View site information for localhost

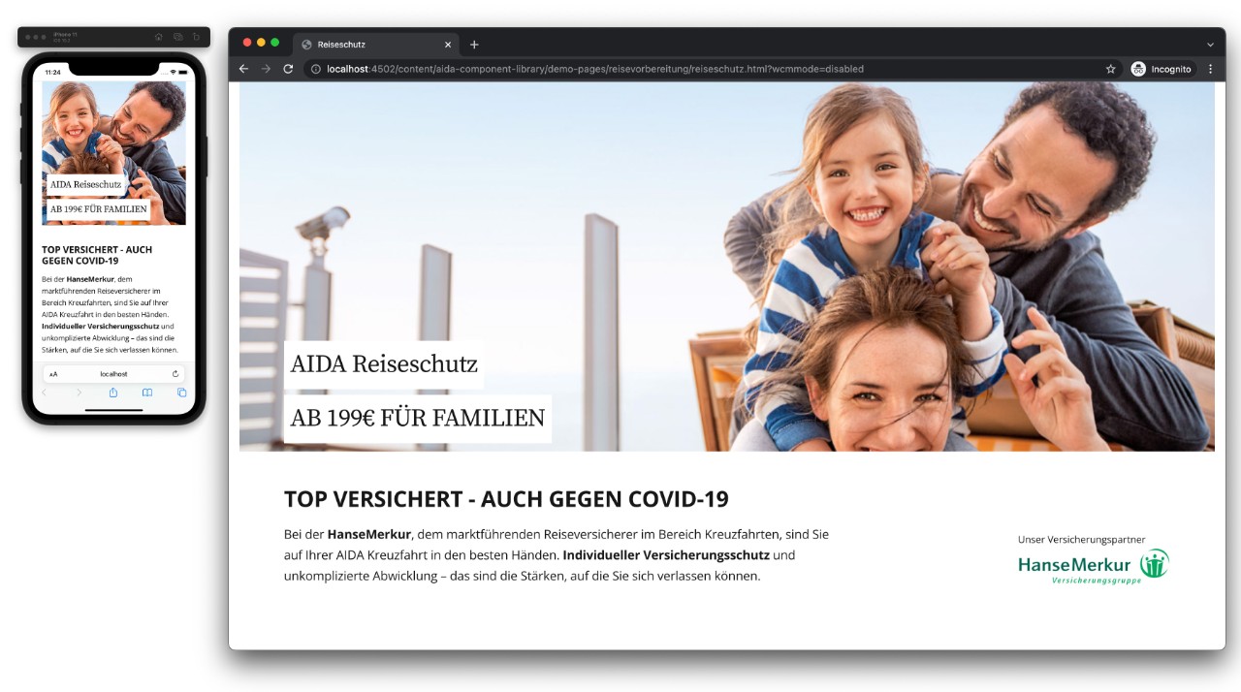point(316,69)
